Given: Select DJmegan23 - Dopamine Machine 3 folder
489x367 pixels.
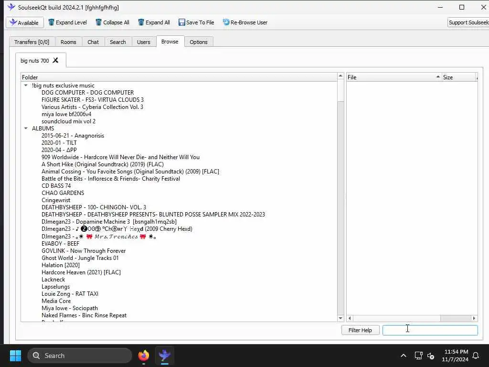Looking at the screenshot, I should [109, 222].
